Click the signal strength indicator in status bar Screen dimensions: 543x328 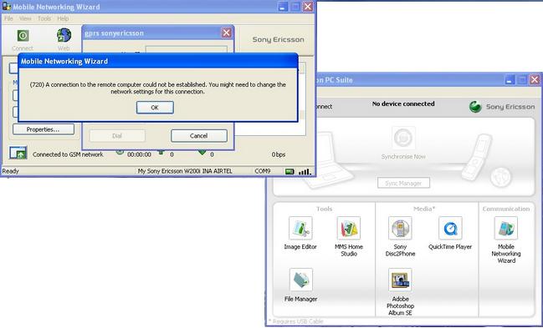tap(305, 171)
